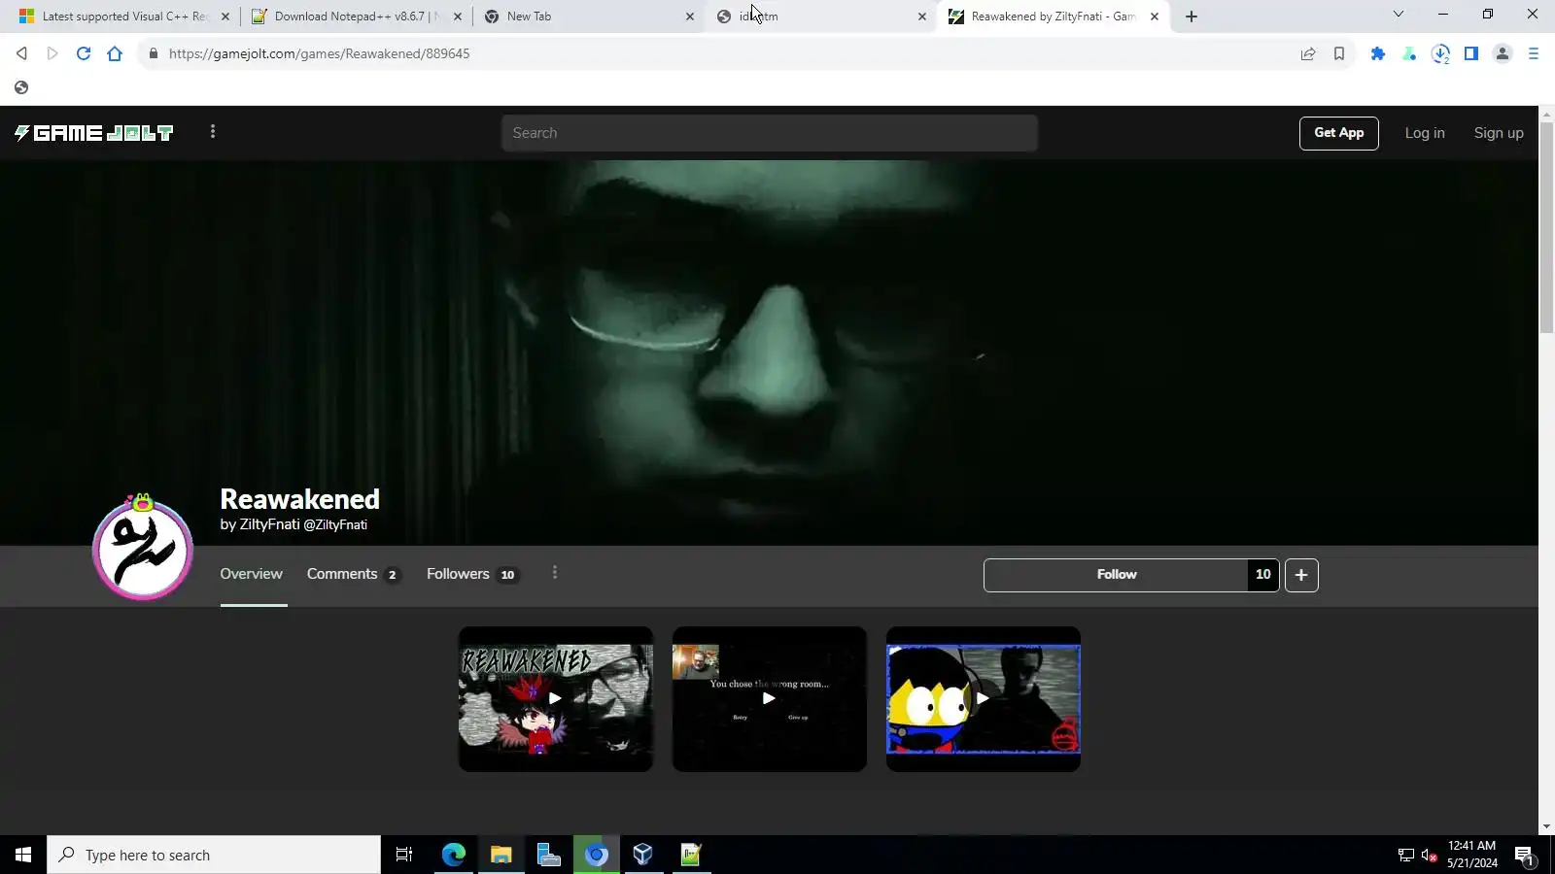Open the Log in link
The image size is (1555, 874).
tap(1425, 133)
